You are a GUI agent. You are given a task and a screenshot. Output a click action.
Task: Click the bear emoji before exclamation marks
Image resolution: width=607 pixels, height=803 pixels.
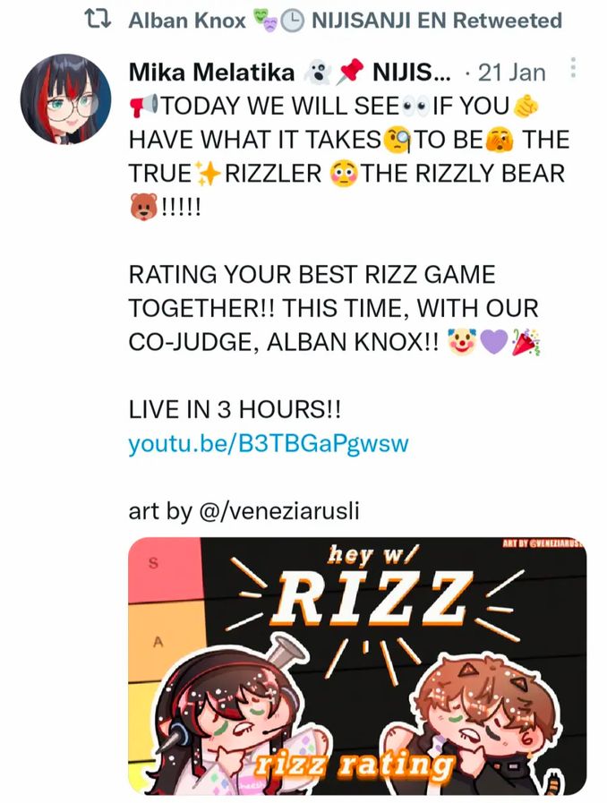click(143, 207)
